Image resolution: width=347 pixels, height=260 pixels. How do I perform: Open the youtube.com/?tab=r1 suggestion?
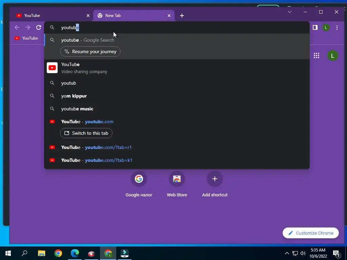(177, 147)
